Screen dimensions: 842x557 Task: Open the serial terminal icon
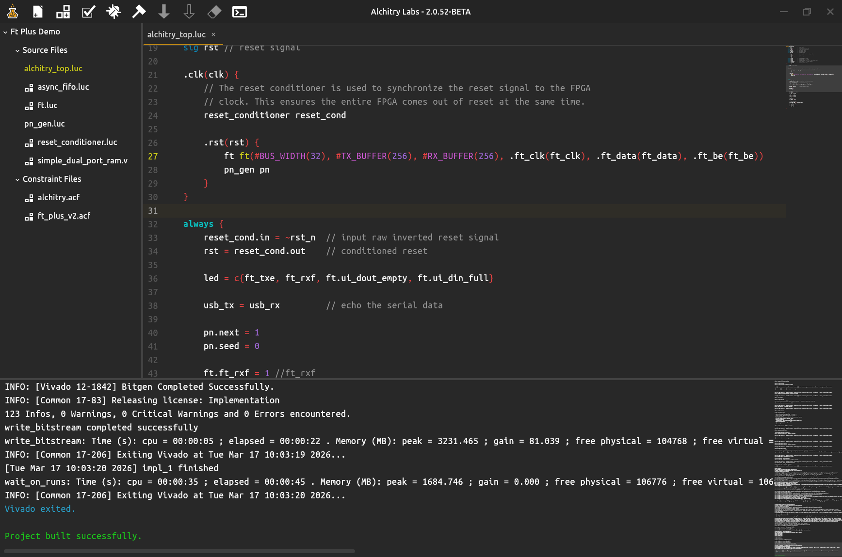(239, 12)
